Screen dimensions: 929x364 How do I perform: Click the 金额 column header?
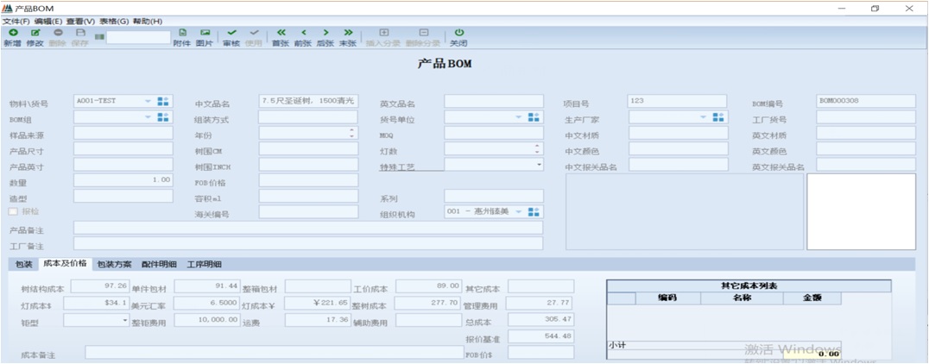pos(812,298)
